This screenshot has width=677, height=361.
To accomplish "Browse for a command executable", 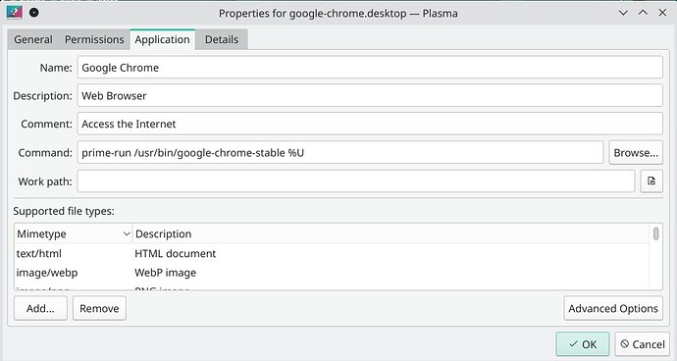I will [636, 152].
